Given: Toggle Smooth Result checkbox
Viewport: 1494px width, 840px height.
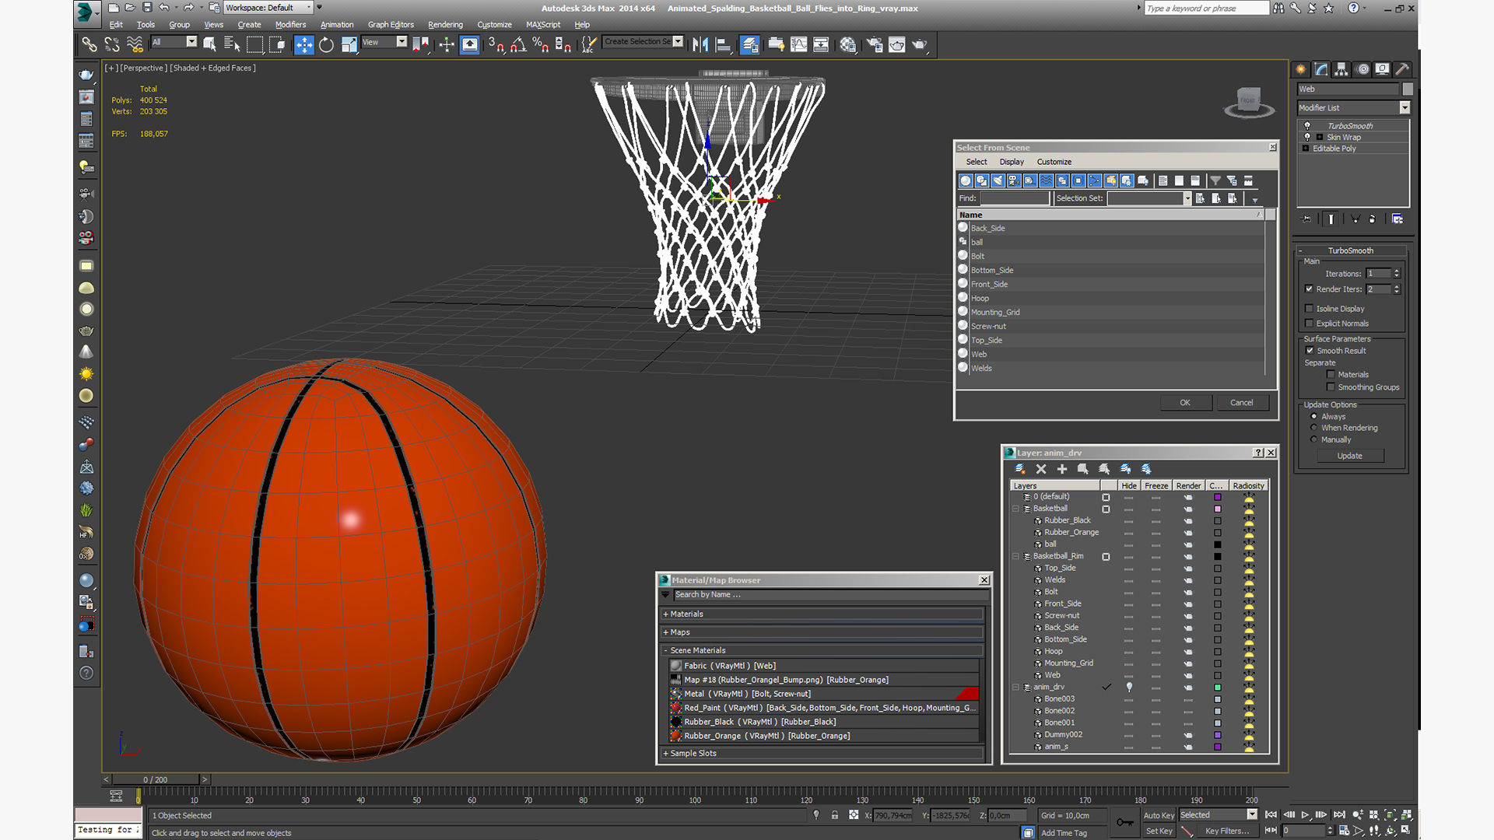Looking at the screenshot, I should coord(1310,351).
